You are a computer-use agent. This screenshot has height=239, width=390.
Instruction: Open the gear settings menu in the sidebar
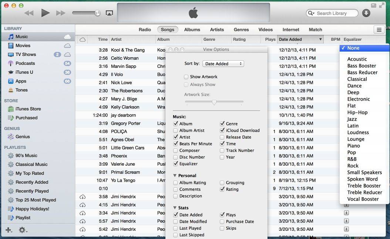coord(22,230)
